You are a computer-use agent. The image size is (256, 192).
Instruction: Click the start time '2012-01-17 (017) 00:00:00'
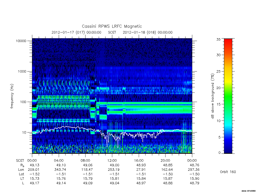(x=76, y=32)
